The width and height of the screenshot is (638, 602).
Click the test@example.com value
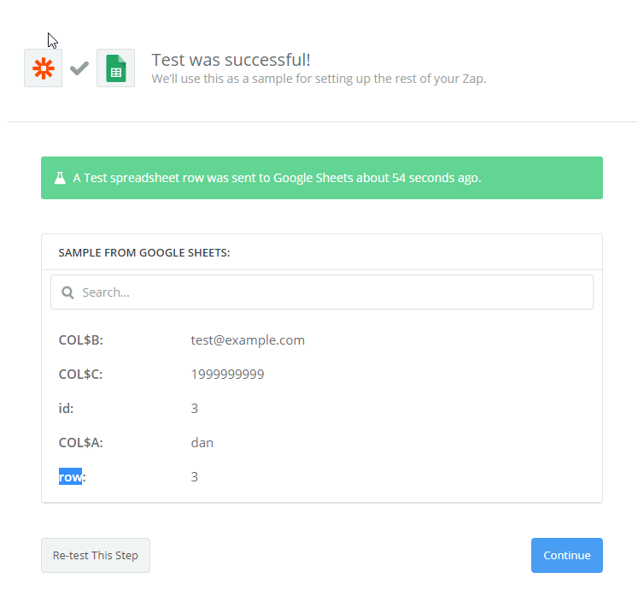[248, 340]
